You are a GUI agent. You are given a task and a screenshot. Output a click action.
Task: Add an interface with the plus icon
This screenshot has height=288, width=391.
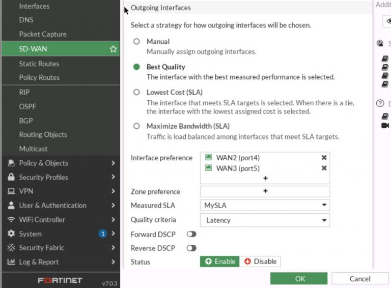[x=265, y=178]
